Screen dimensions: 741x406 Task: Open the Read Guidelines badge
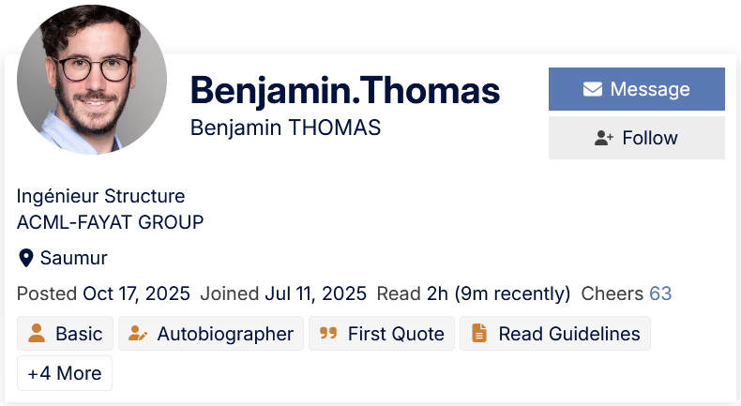click(568, 334)
